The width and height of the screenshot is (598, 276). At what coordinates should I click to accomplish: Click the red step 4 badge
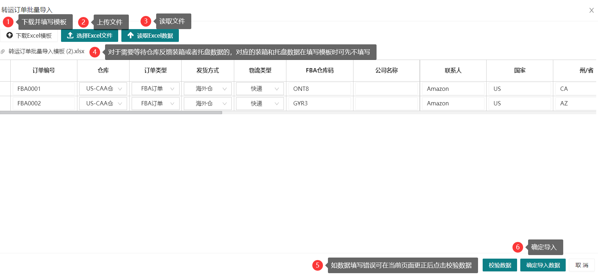(95, 52)
